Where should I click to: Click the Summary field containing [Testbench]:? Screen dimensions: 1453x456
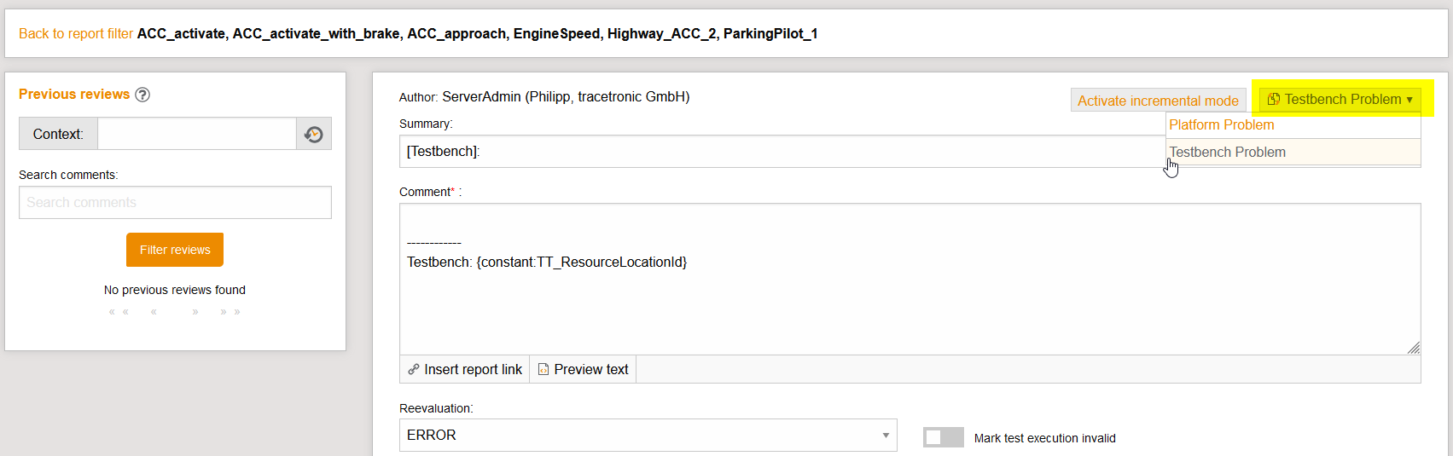coord(768,152)
